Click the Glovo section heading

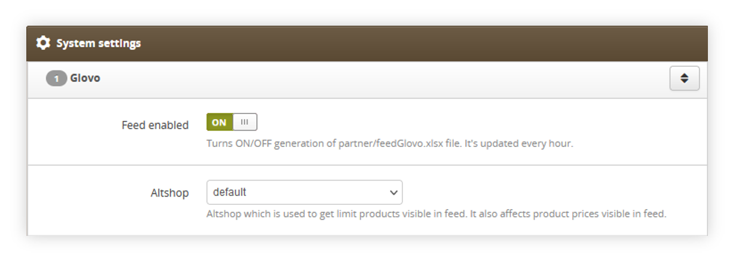click(x=85, y=78)
